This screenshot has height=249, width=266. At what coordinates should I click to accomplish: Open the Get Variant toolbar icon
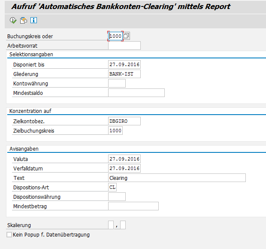pos(24,20)
